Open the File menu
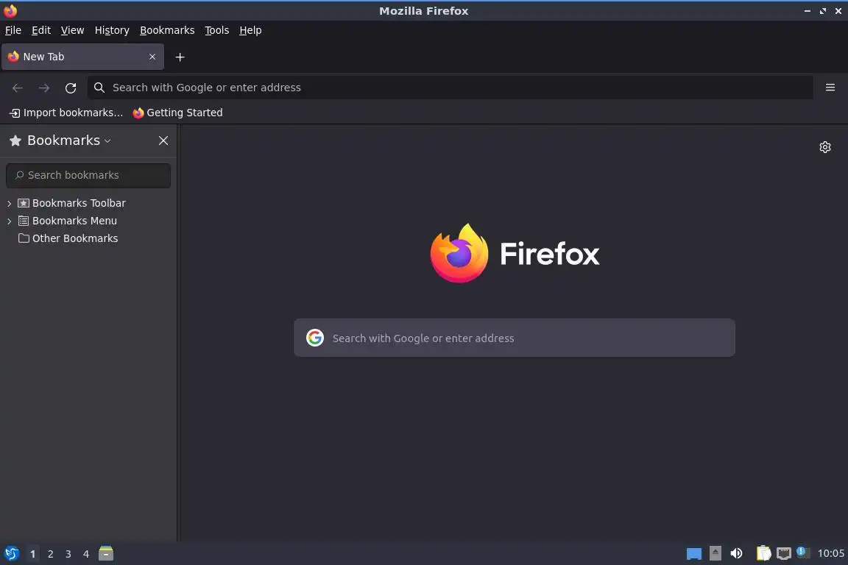The image size is (848, 565). tap(13, 30)
